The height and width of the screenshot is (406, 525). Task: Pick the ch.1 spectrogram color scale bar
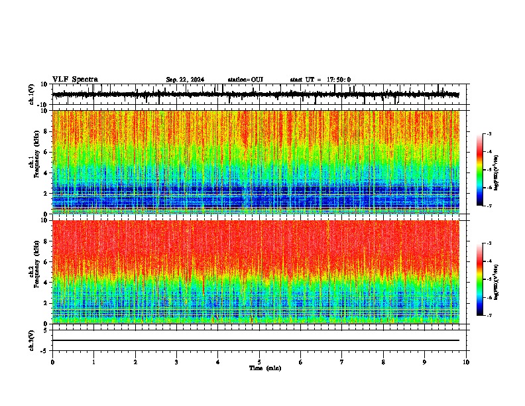click(479, 170)
